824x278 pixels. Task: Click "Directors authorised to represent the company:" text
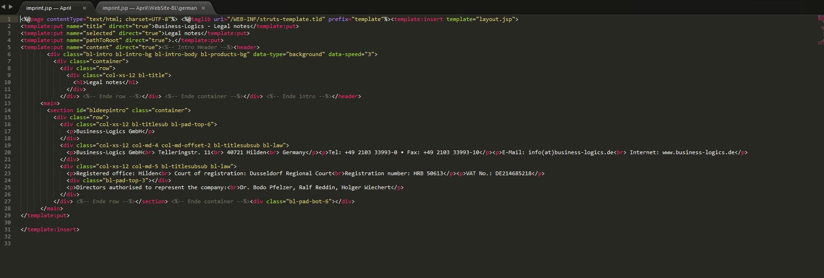tap(152, 187)
